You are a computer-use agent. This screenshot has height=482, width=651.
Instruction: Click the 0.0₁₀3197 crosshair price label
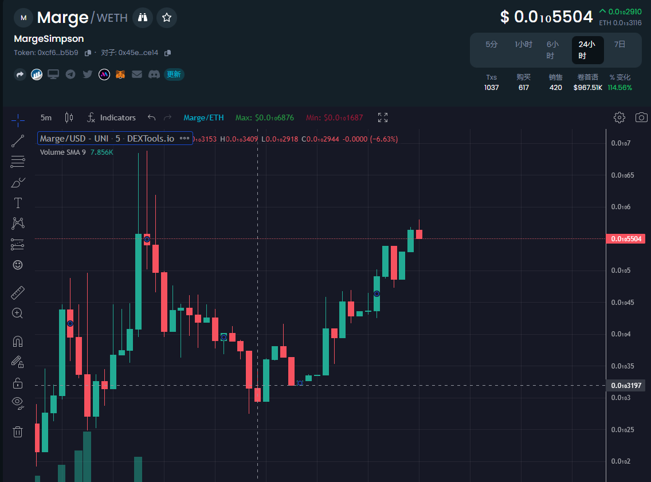point(626,386)
